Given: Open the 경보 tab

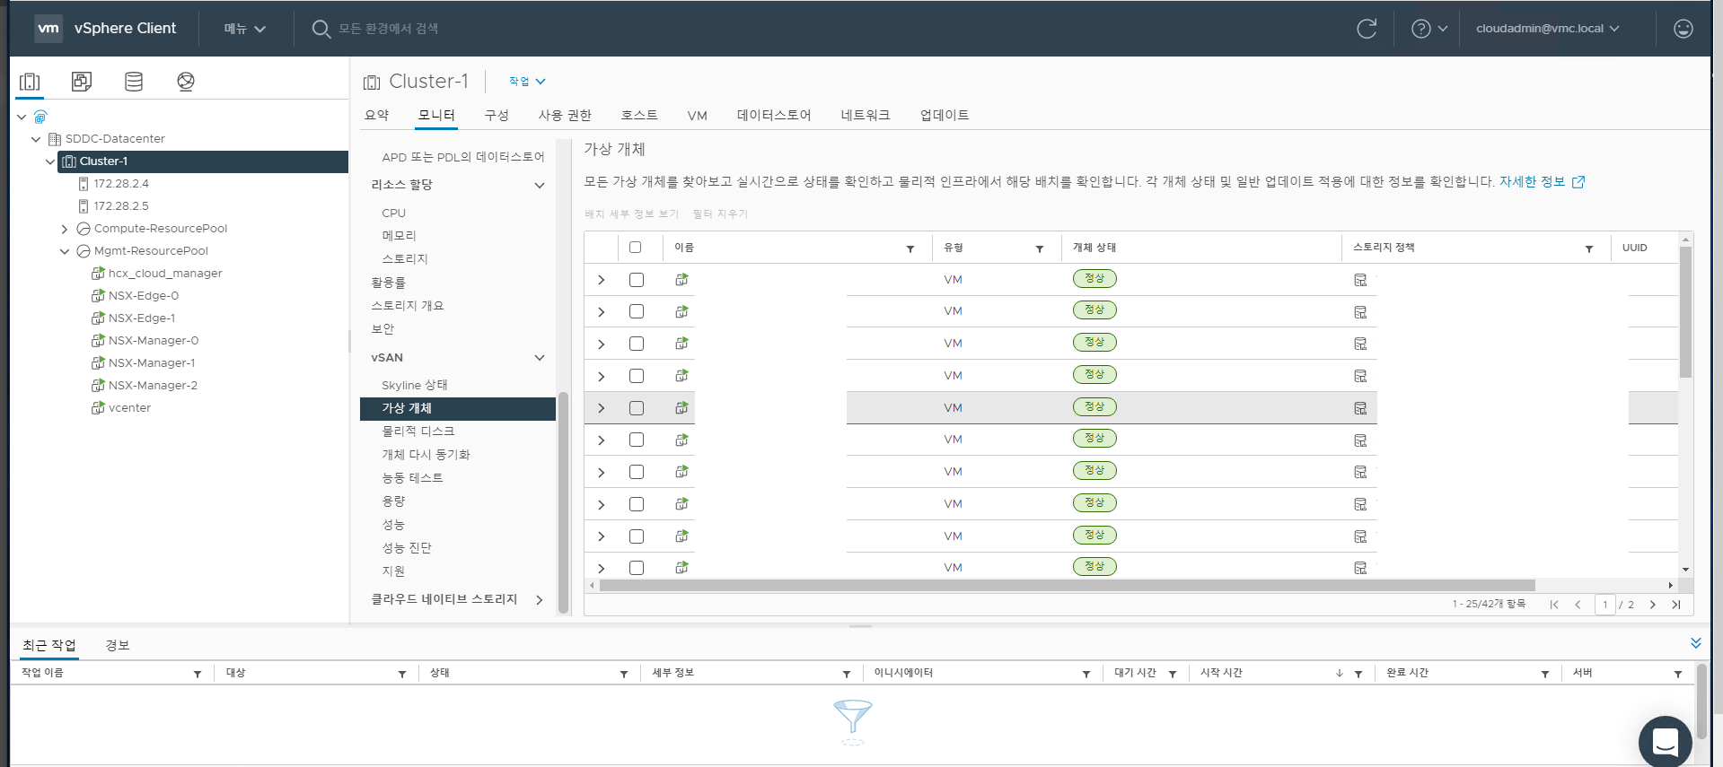Looking at the screenshot, I should [x=118, y=645].
